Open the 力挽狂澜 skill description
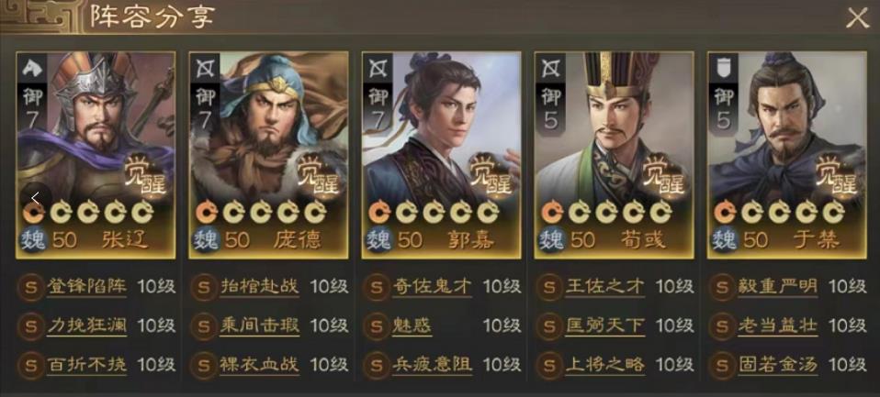This screenshot has height=397, width=880. [87, 325]
